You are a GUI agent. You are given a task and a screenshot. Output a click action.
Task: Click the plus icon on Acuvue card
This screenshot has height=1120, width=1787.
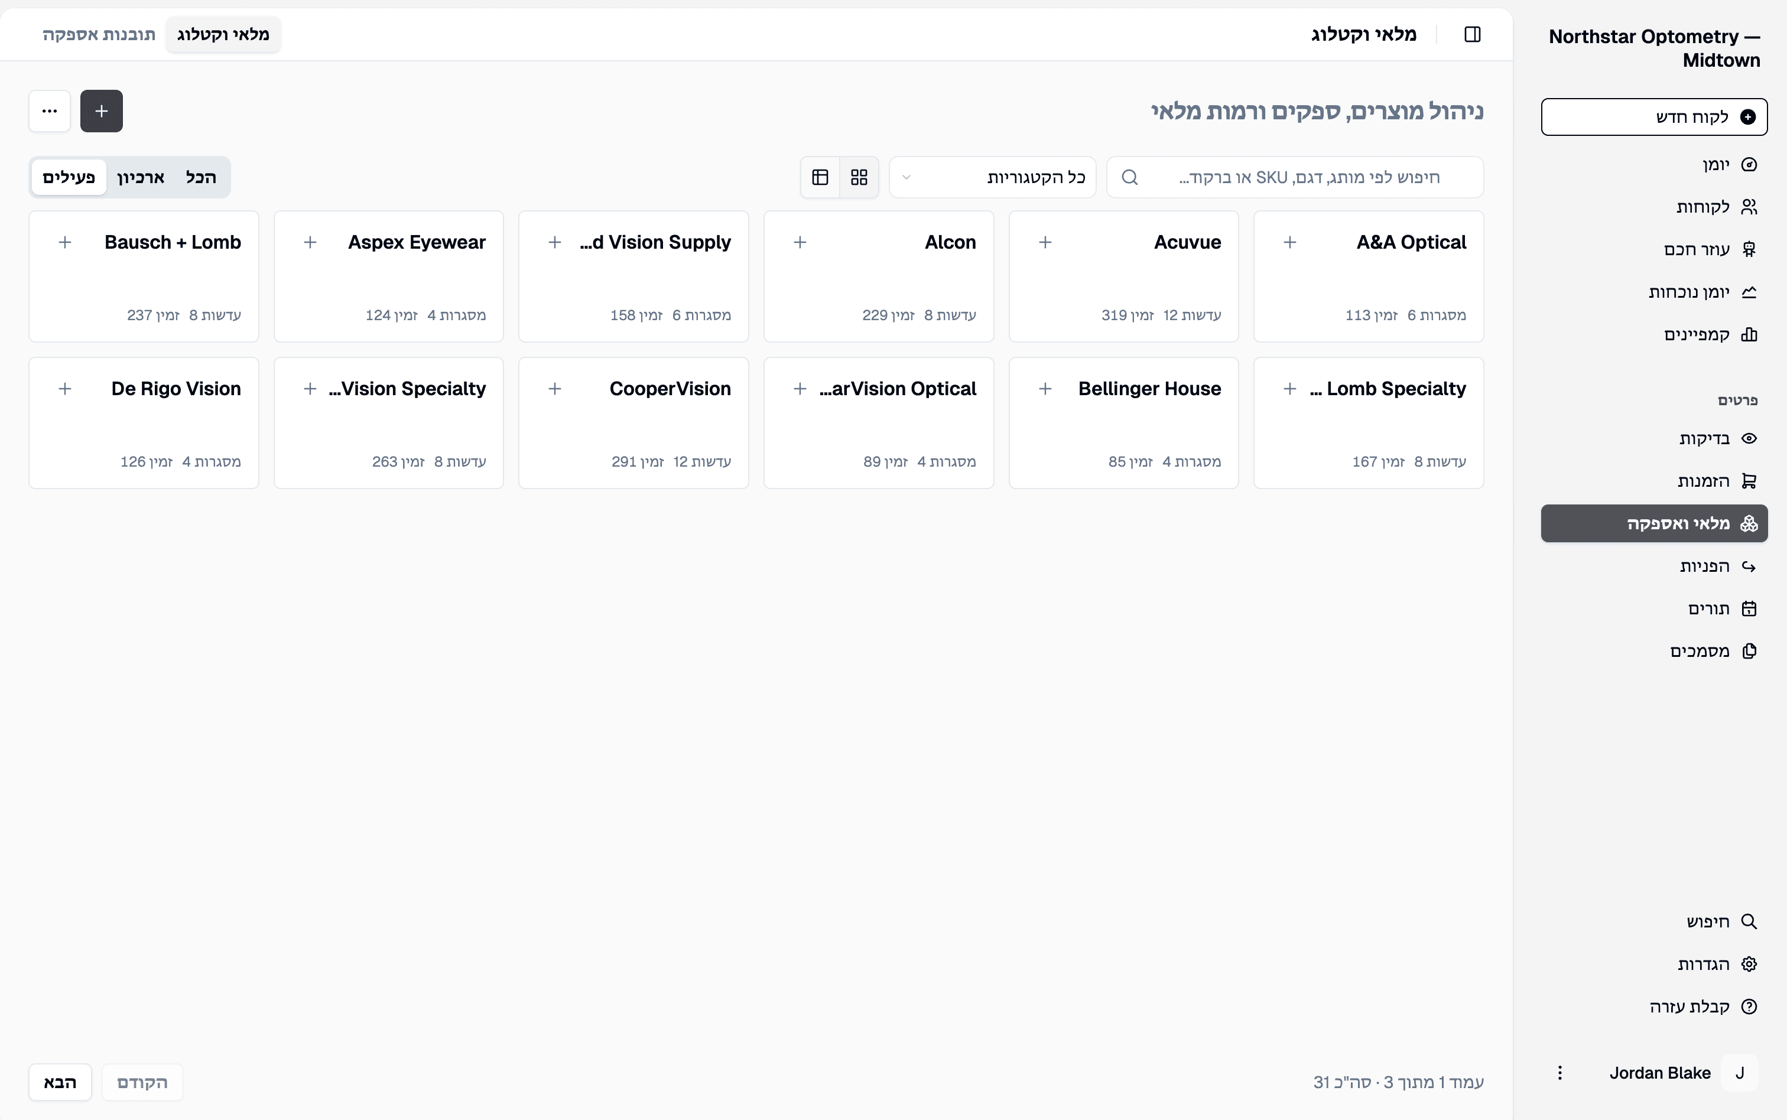(x=1045, y=242)
